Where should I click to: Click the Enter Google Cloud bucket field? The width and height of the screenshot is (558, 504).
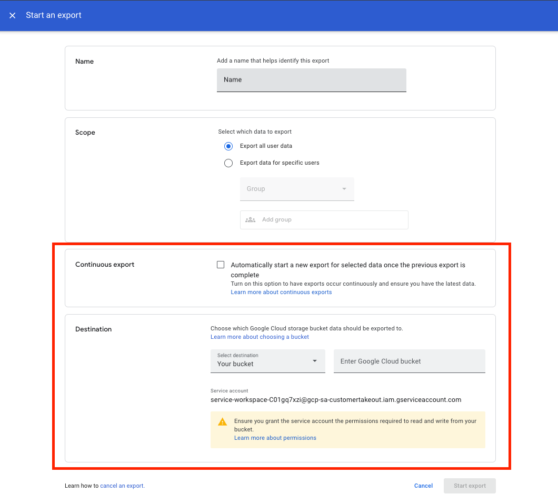pyautogui.click(x=409, y=361)
